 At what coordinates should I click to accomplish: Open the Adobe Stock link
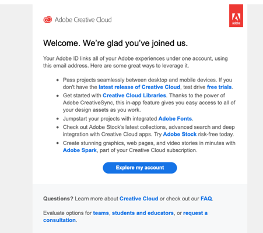pyautogui.click(x=180, y=134)
